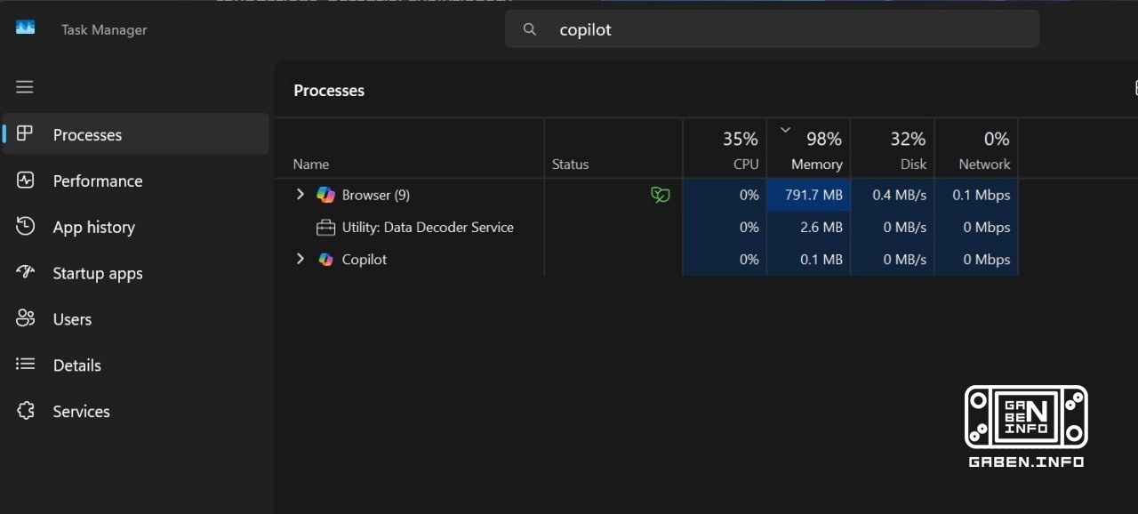Click the Users sidebar icon
This screenshot has width=1138, height=514.
click(25, 318)
